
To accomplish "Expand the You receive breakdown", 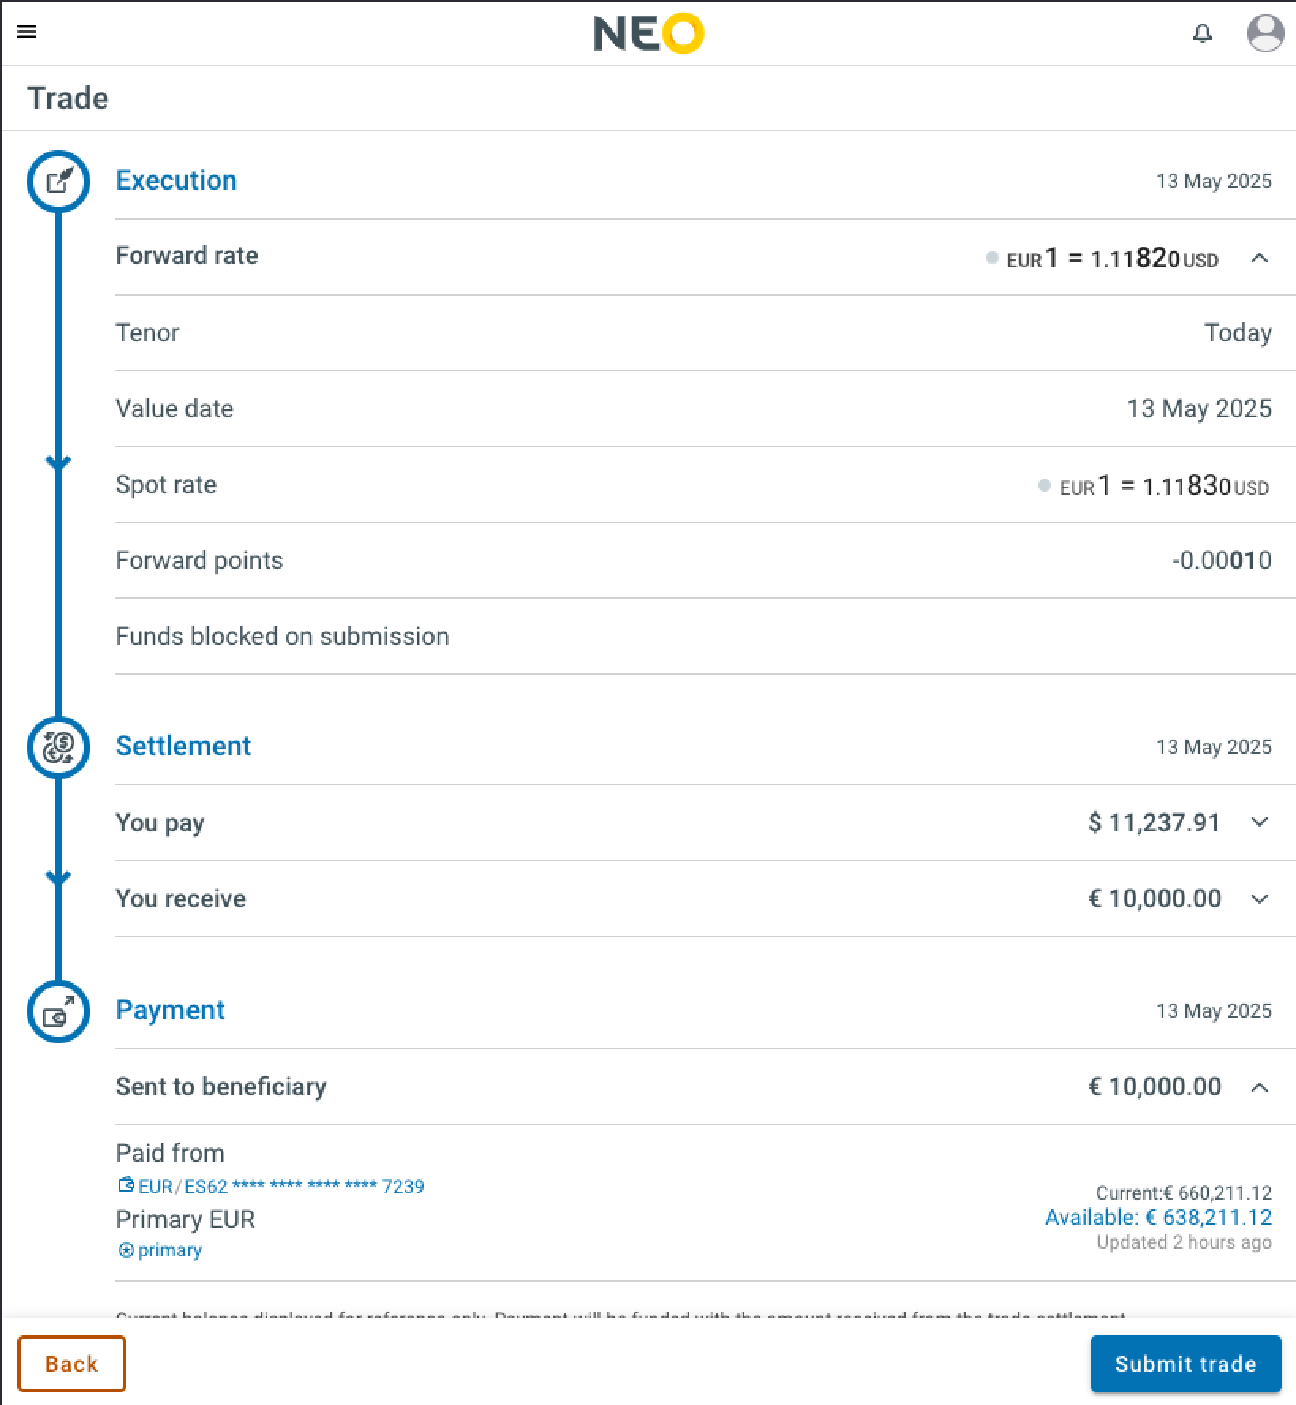I will [1260, 898].
